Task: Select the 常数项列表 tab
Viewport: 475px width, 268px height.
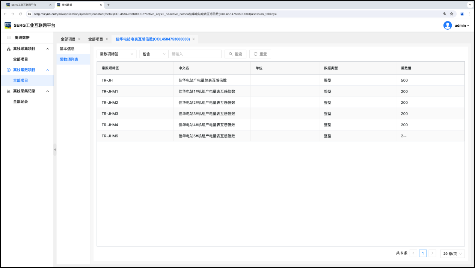Action: (x=69, y=59)
